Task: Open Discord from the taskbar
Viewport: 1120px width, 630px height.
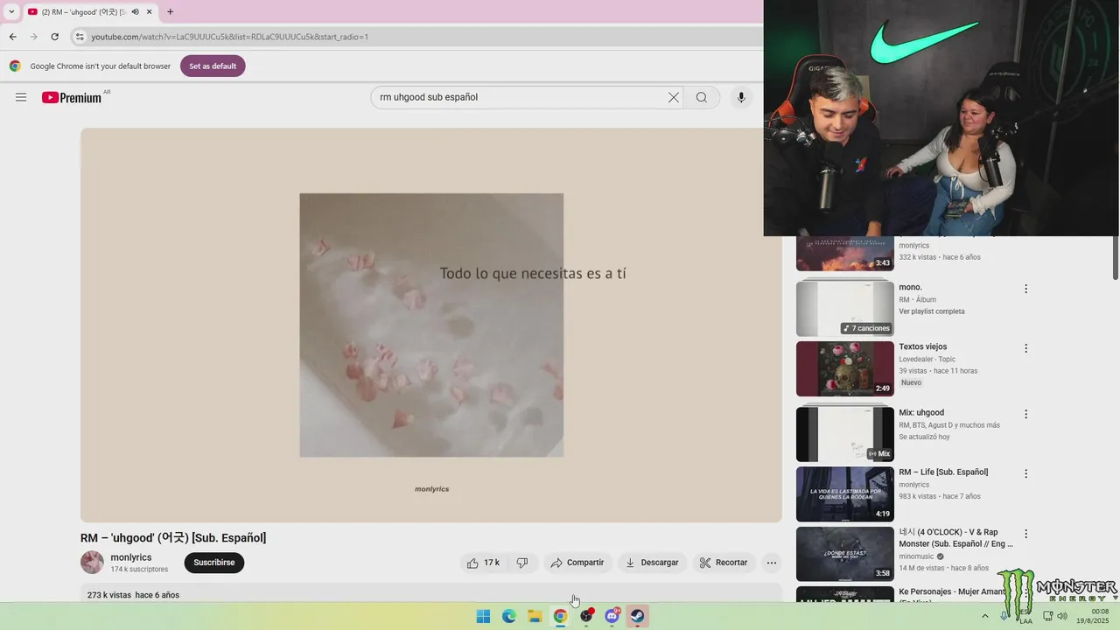Action: (612, 616)
